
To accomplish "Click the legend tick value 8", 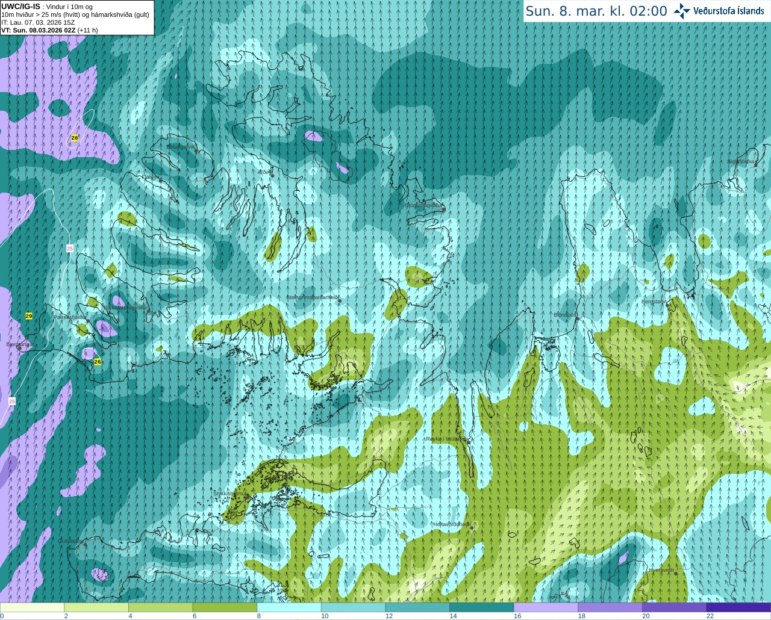I will pyautogui.click(x=258, y=616).
